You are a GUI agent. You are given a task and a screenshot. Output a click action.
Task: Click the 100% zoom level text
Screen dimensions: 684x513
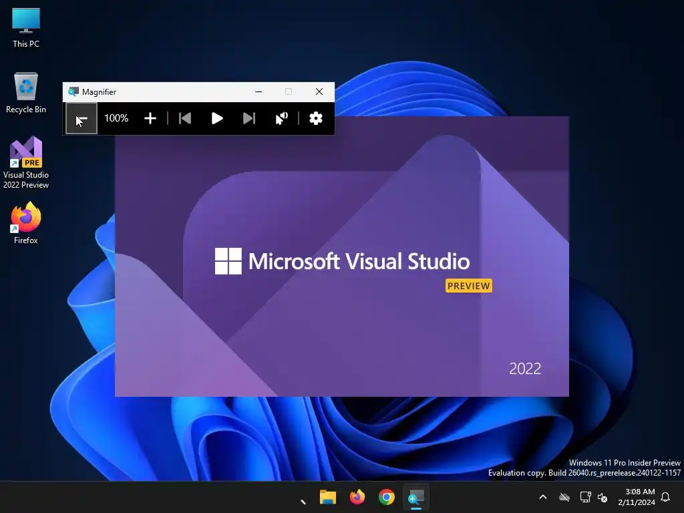click(x=116, y=118)
